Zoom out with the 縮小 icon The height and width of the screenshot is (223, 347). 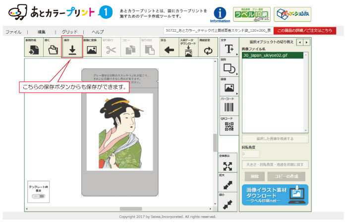click(x=228, y=204)
